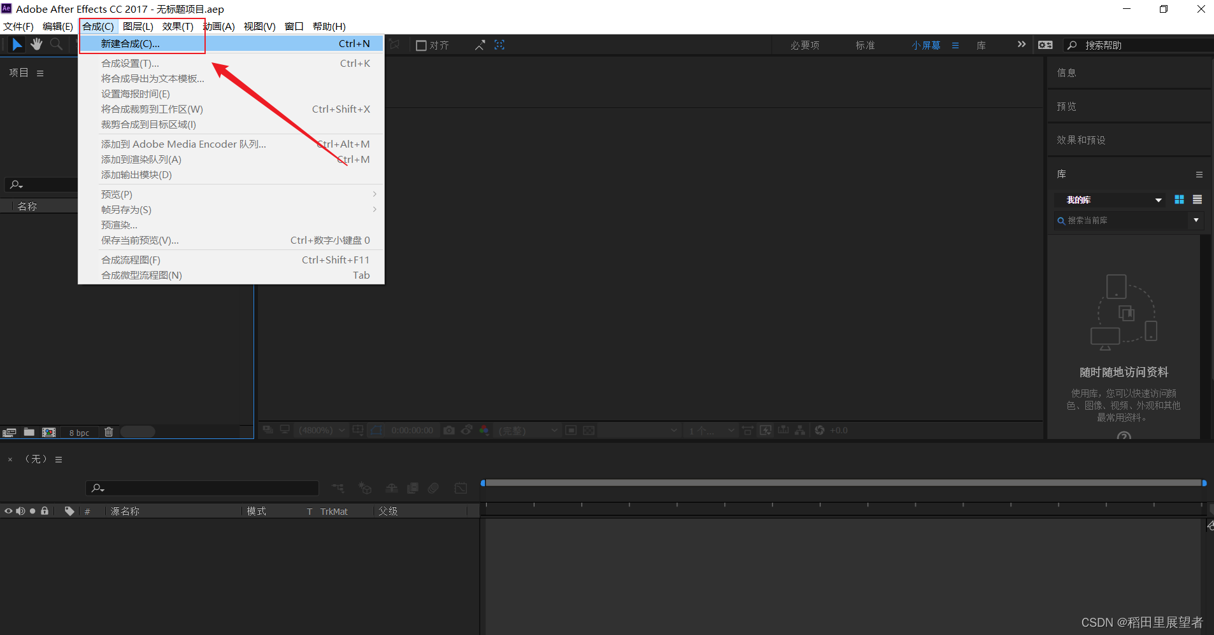Click the 搜索帮助 search field
This screenshot has width=1214, height=635.
(1140, 45)
